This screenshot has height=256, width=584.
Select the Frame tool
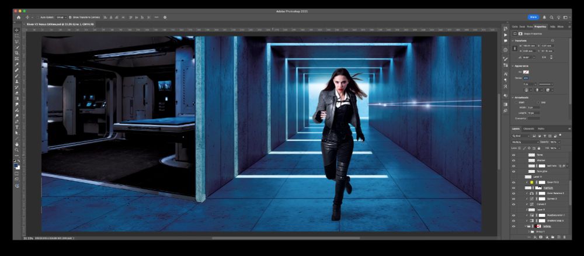[17, 58]
